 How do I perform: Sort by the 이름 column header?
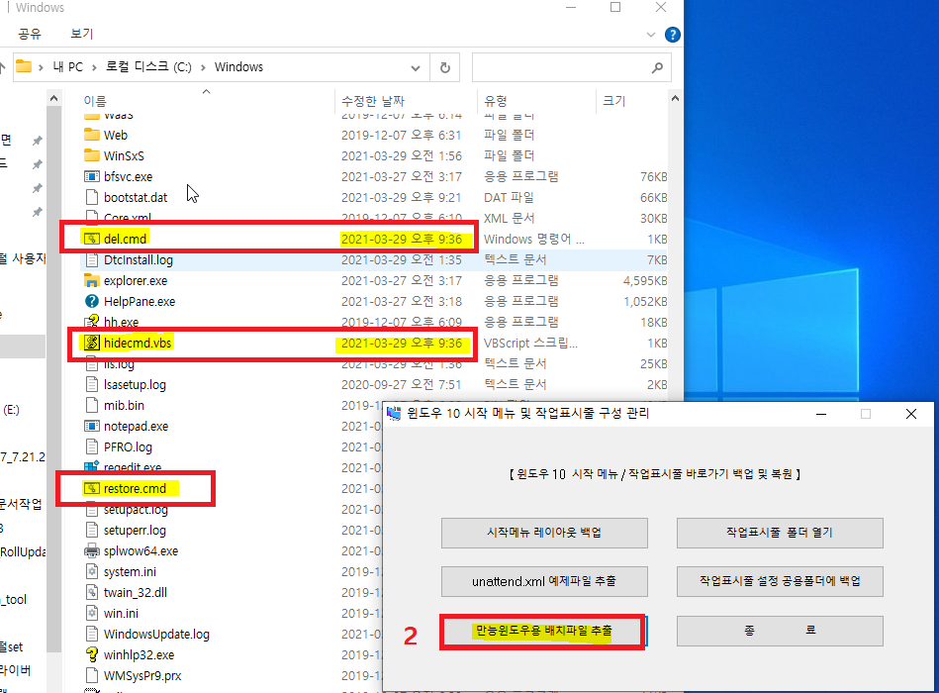tap(206, 101)
